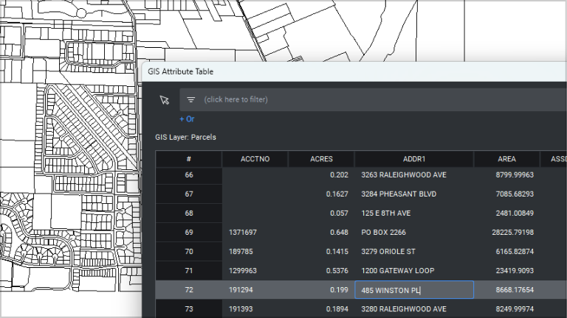Click the ACRES column header

(x=321, y=159)
